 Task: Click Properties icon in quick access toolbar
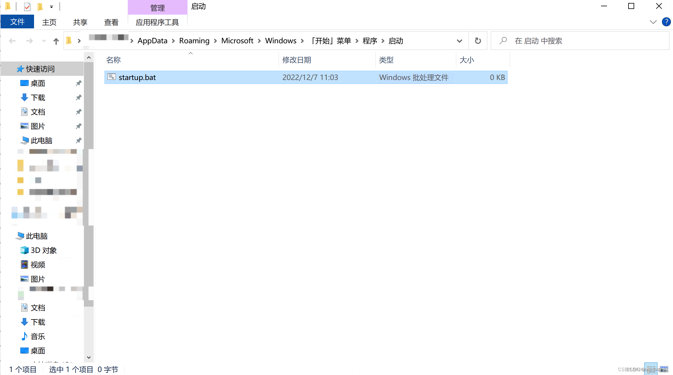pos(27,6)
